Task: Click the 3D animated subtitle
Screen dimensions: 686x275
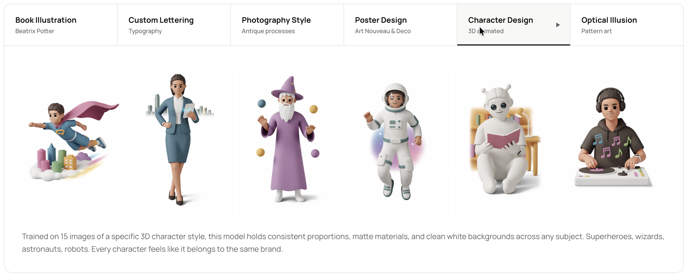Action: (486, 31)
